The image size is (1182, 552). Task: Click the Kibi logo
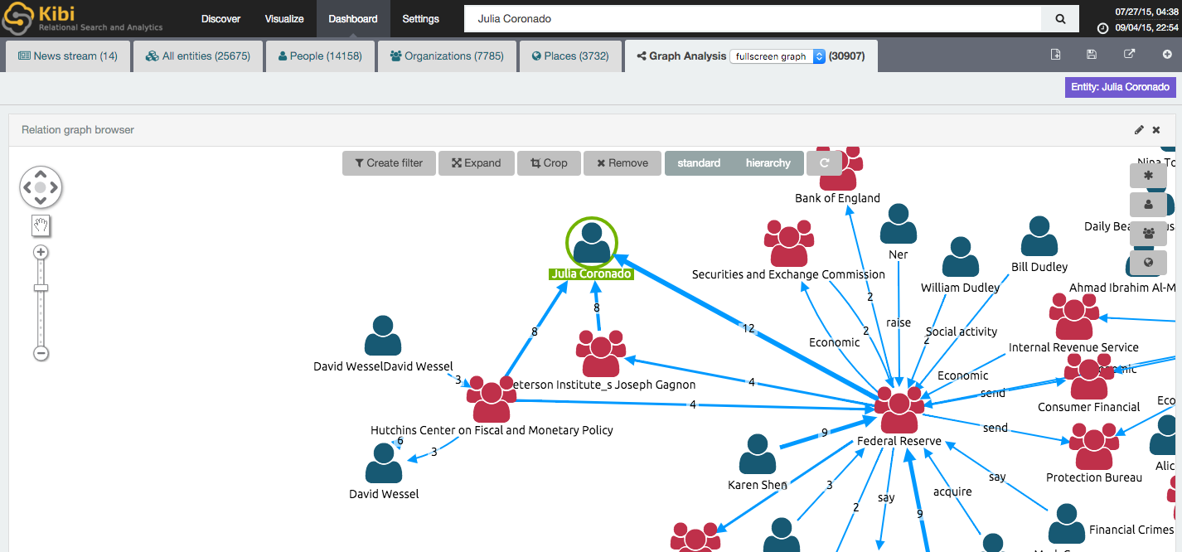point(83,18)
